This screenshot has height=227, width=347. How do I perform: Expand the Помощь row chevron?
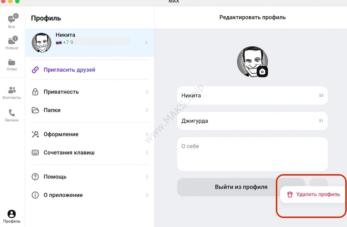(x=147, y=177)
